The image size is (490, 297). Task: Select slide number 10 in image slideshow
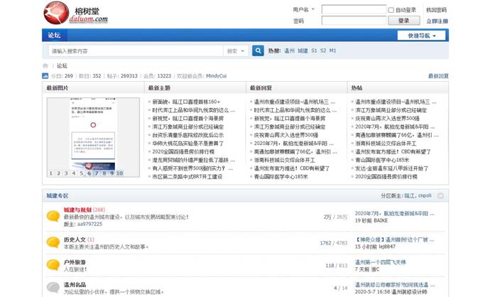(x=119, y=173)
